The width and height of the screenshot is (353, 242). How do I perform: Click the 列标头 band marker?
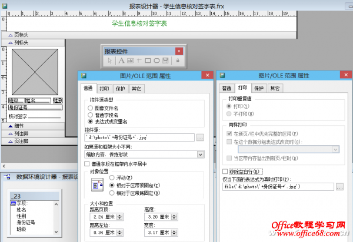[x=11, y=43]
